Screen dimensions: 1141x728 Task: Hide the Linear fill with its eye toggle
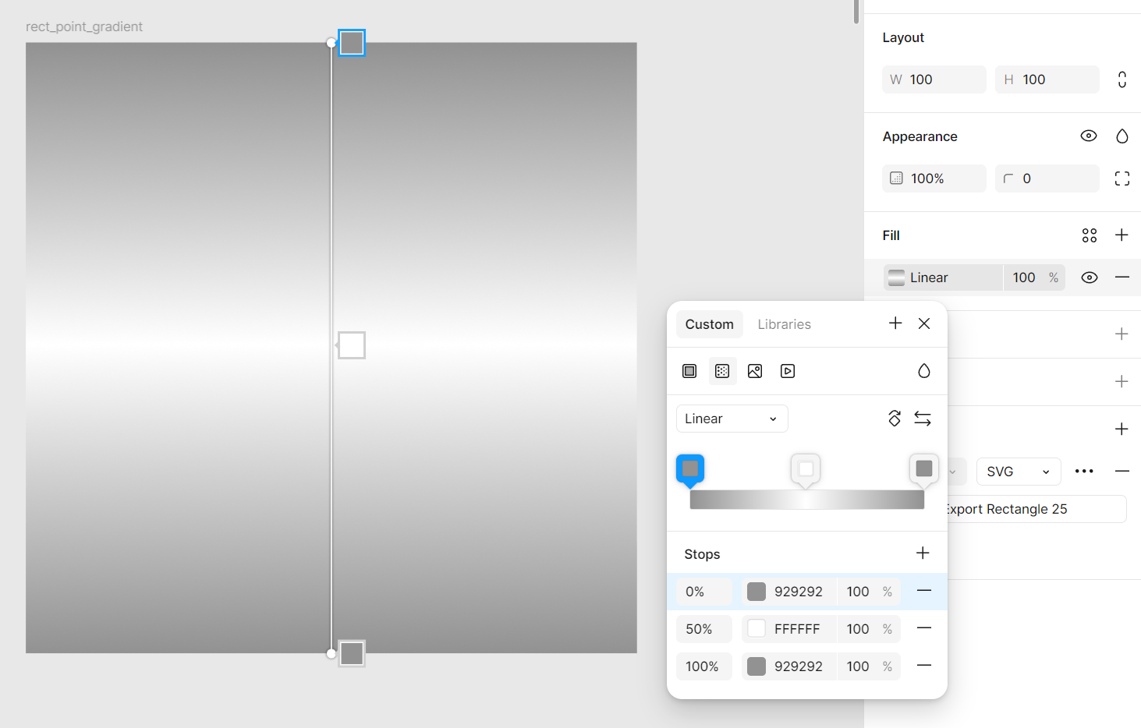[1089, 277]
